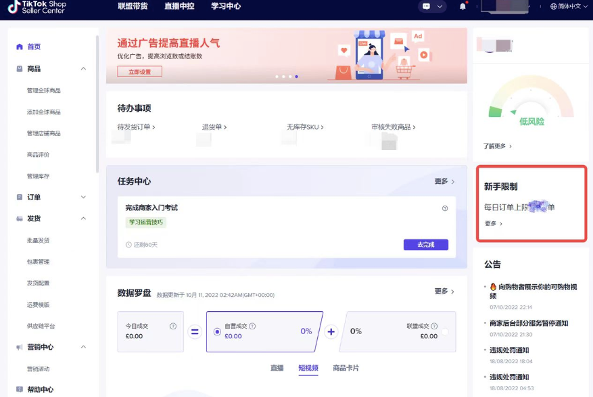Click 去完成 in the task center

click(x=426, y=244)
